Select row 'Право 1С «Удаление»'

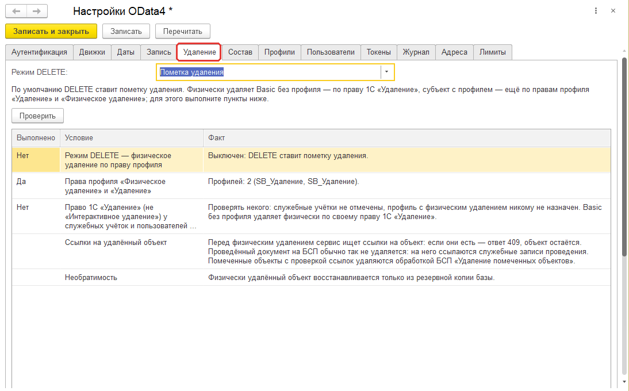point(311,217)
